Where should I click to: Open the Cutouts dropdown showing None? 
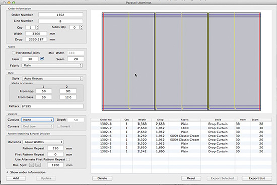pyautogui.click(x=37, y=120)
